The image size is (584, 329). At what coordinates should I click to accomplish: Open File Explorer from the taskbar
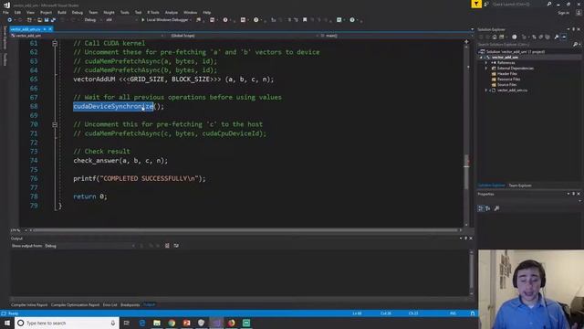pyautogui.click(x=157, y=323)
